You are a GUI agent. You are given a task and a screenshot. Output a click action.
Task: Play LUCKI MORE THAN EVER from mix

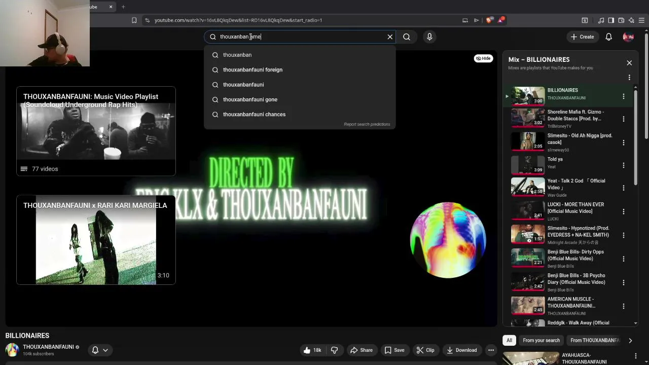(x=528, y=210)
